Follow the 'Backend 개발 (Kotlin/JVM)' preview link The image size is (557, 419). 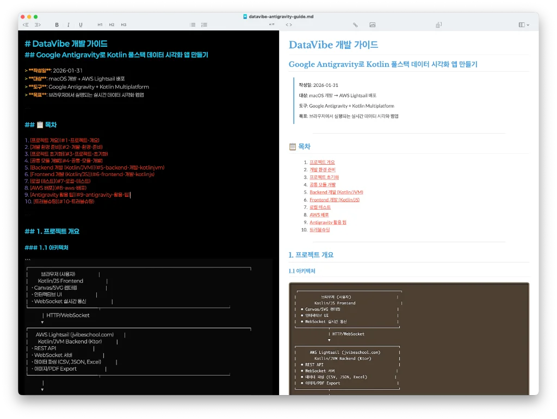click(336, 192)
